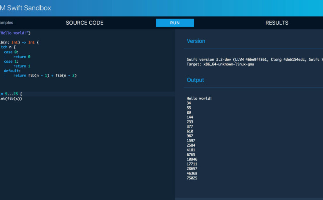Click the highlighted '9...25' loop line
Screen dimensions: 323x200
click(12, 94)
